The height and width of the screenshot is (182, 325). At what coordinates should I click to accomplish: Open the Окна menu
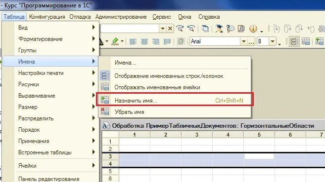click(185, 17)
